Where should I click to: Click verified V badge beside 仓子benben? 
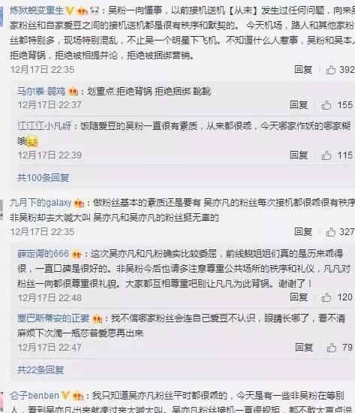tap(65, 395)
